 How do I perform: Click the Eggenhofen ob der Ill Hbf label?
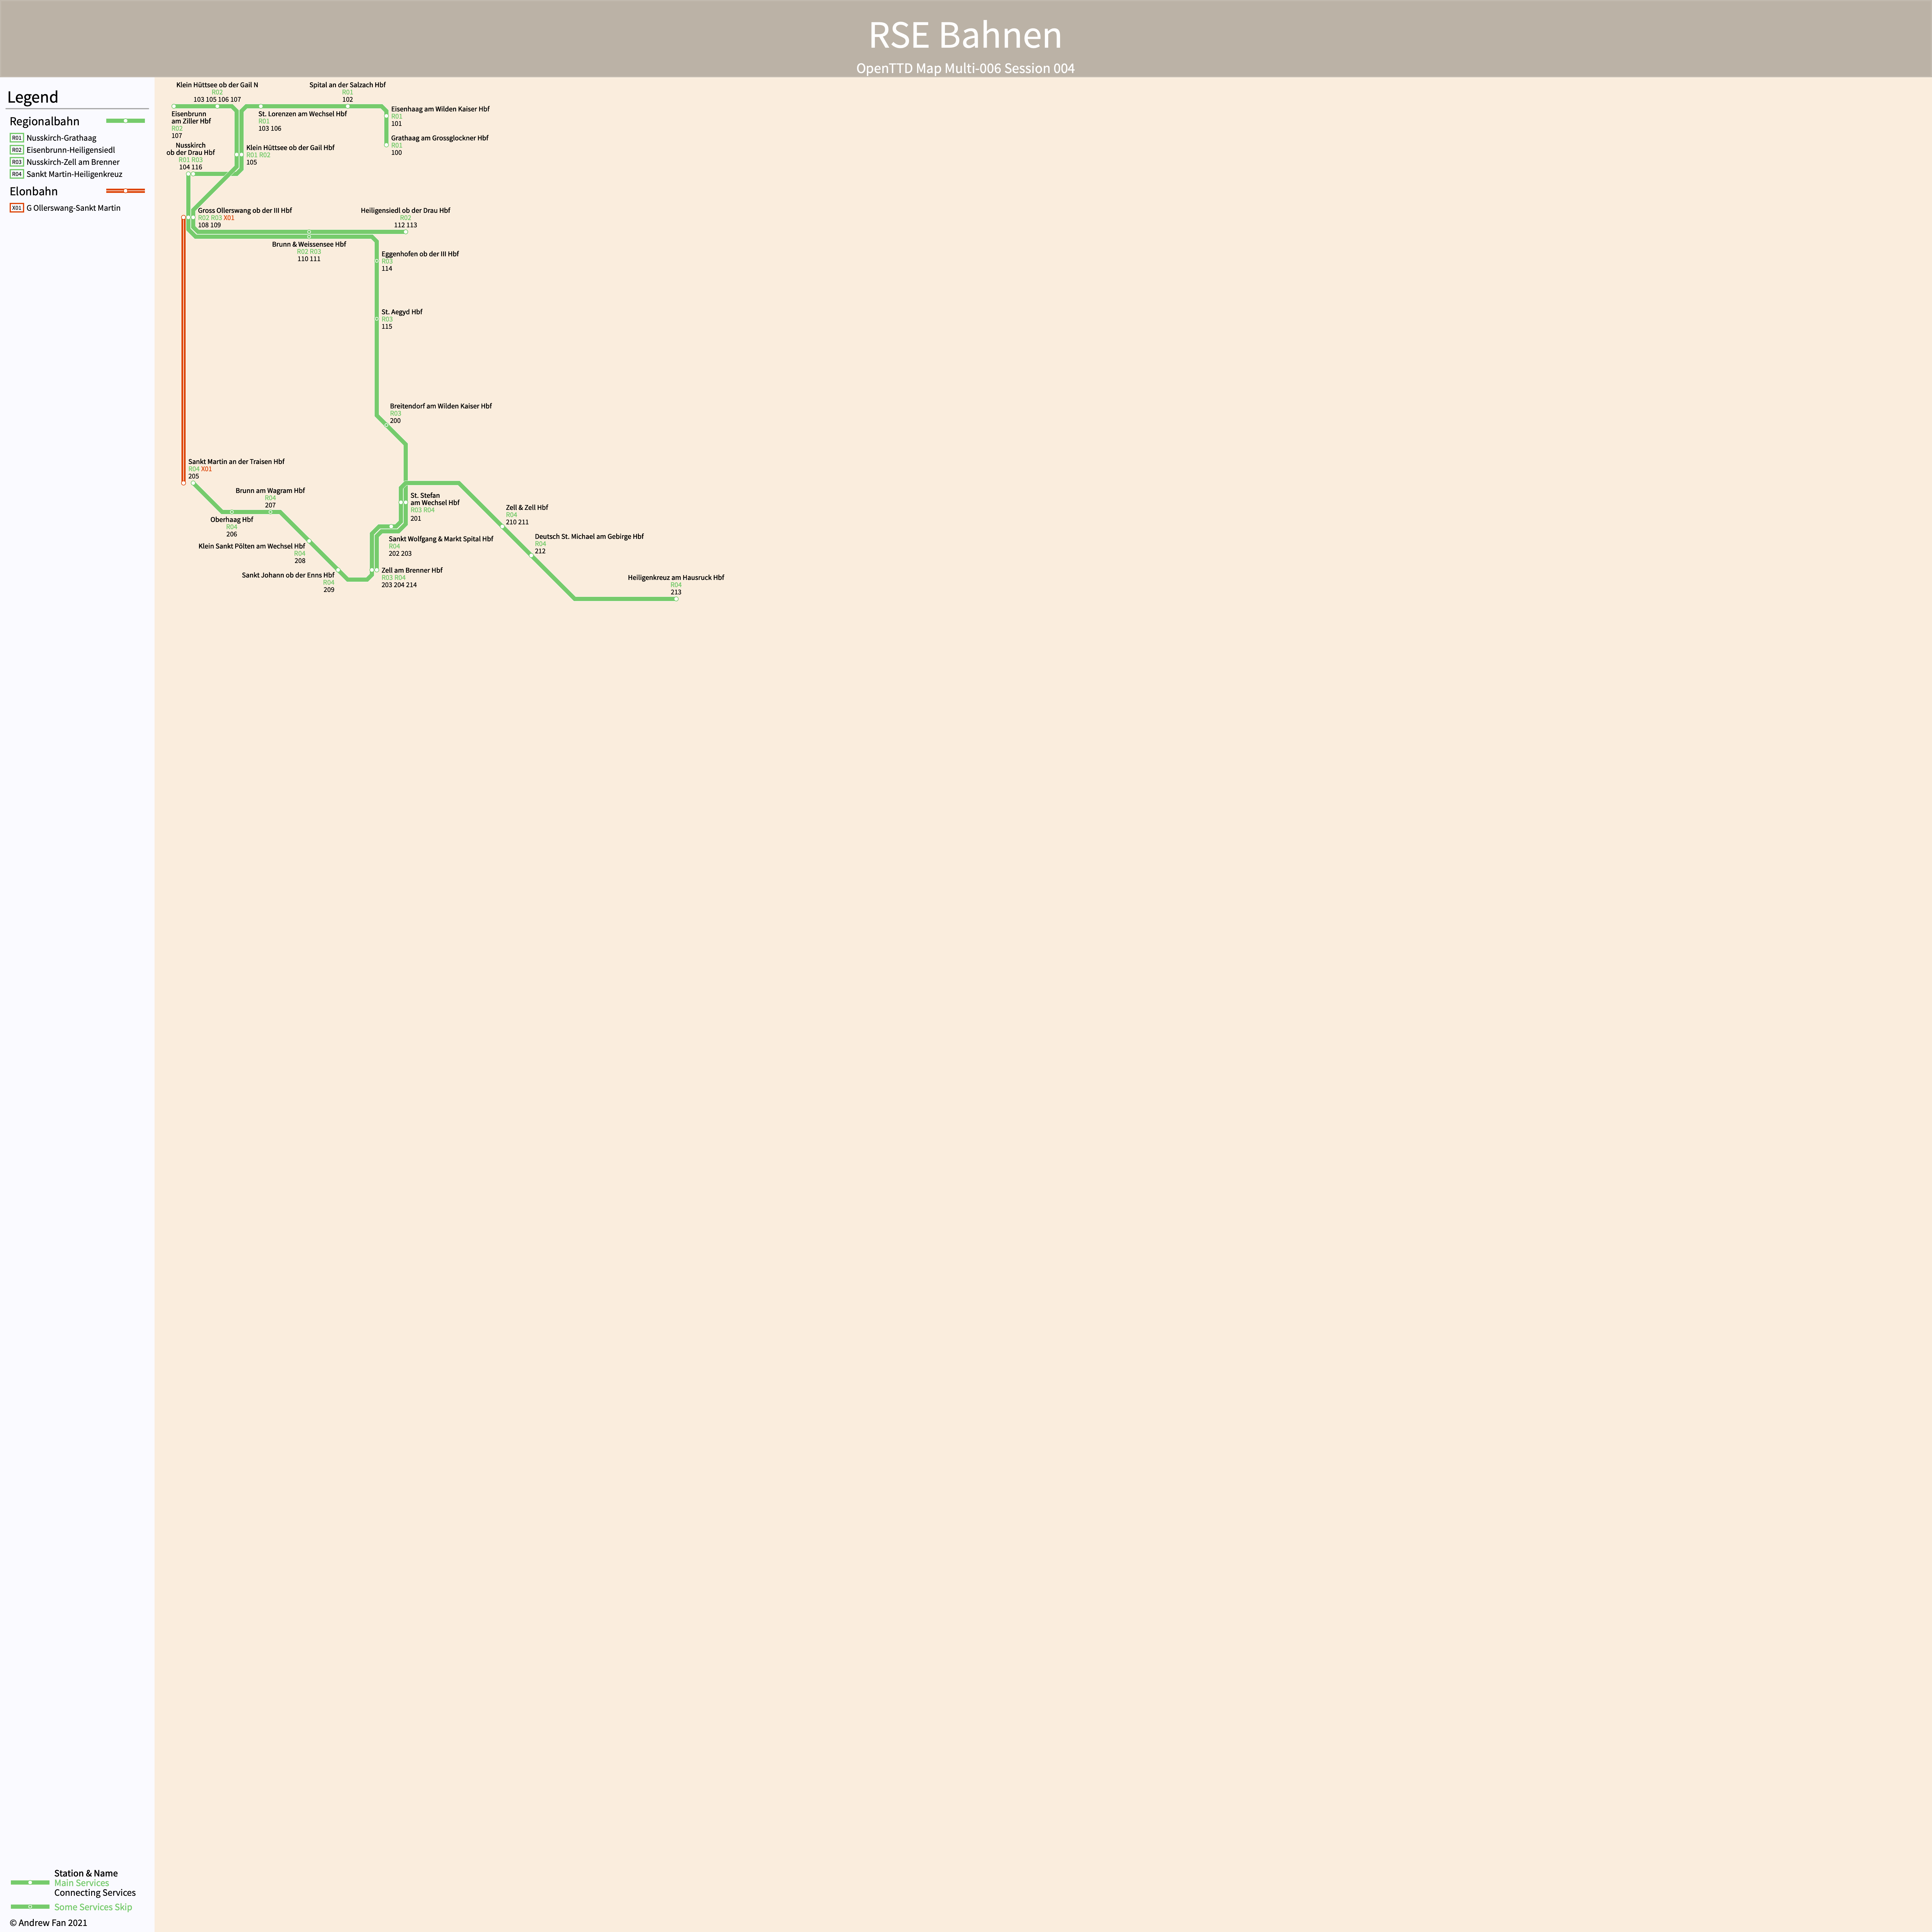[420, 254]
